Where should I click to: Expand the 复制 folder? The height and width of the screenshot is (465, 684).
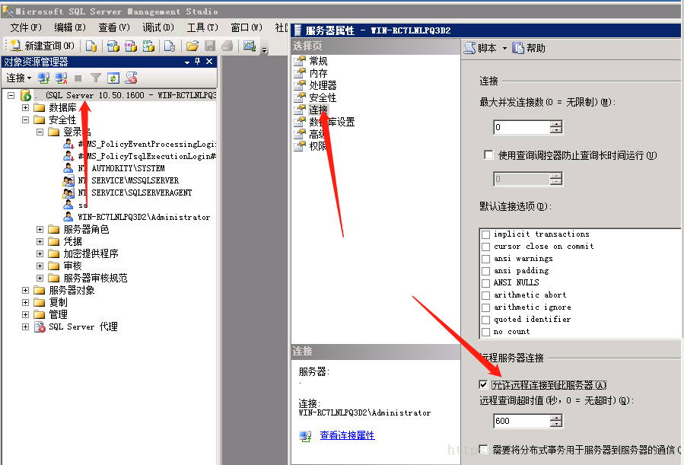[x=26, y=303]
